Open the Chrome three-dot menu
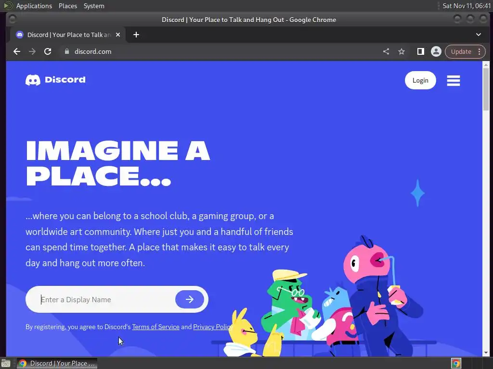Screen dimensions: 493x369 click(480, 51)
